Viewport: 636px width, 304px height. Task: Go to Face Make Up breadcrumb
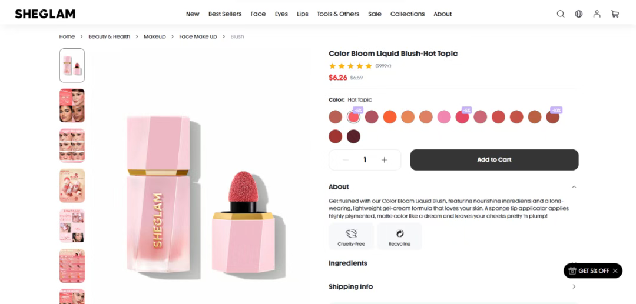coord(198,36)
